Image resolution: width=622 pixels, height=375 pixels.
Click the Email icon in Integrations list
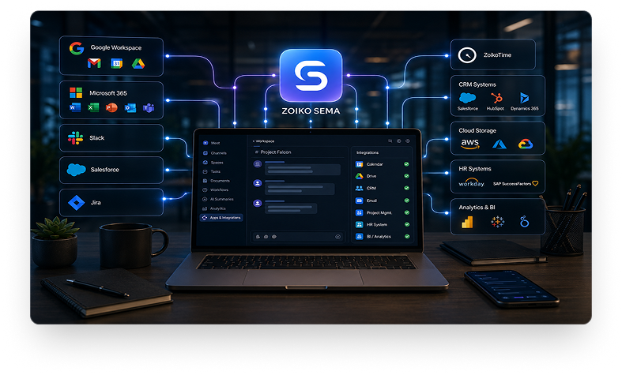(x=359, y=201)
